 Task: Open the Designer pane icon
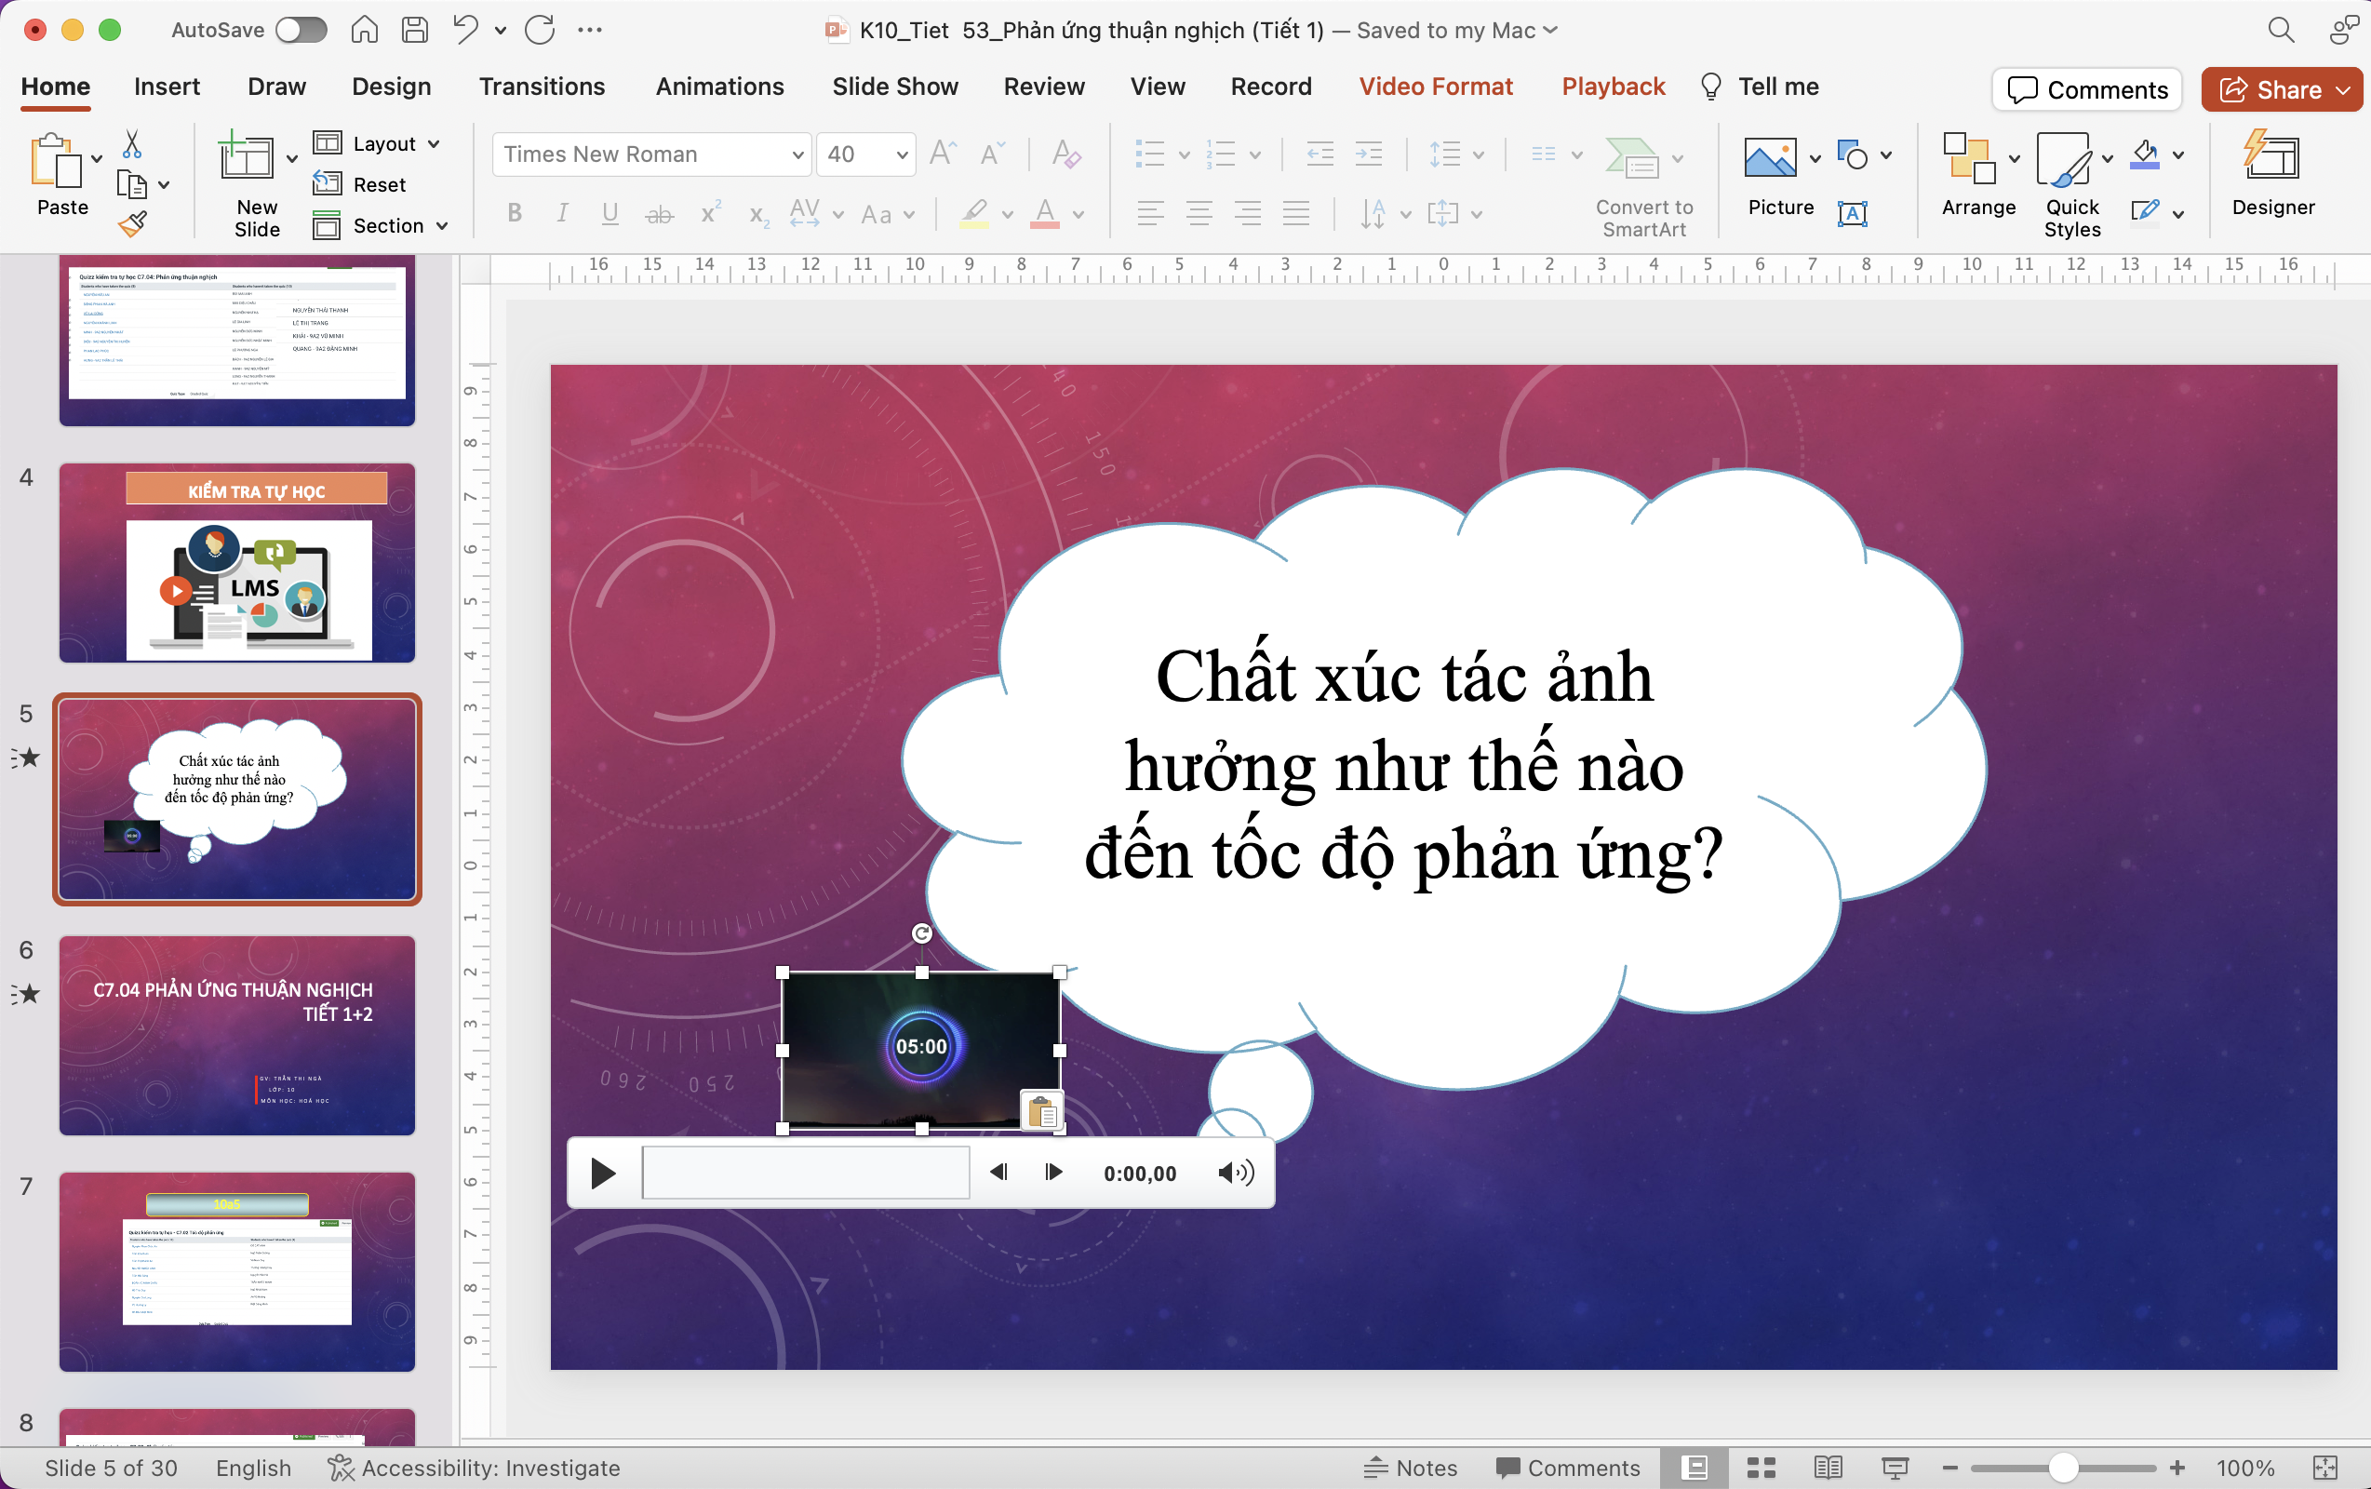coord(2271,155)
